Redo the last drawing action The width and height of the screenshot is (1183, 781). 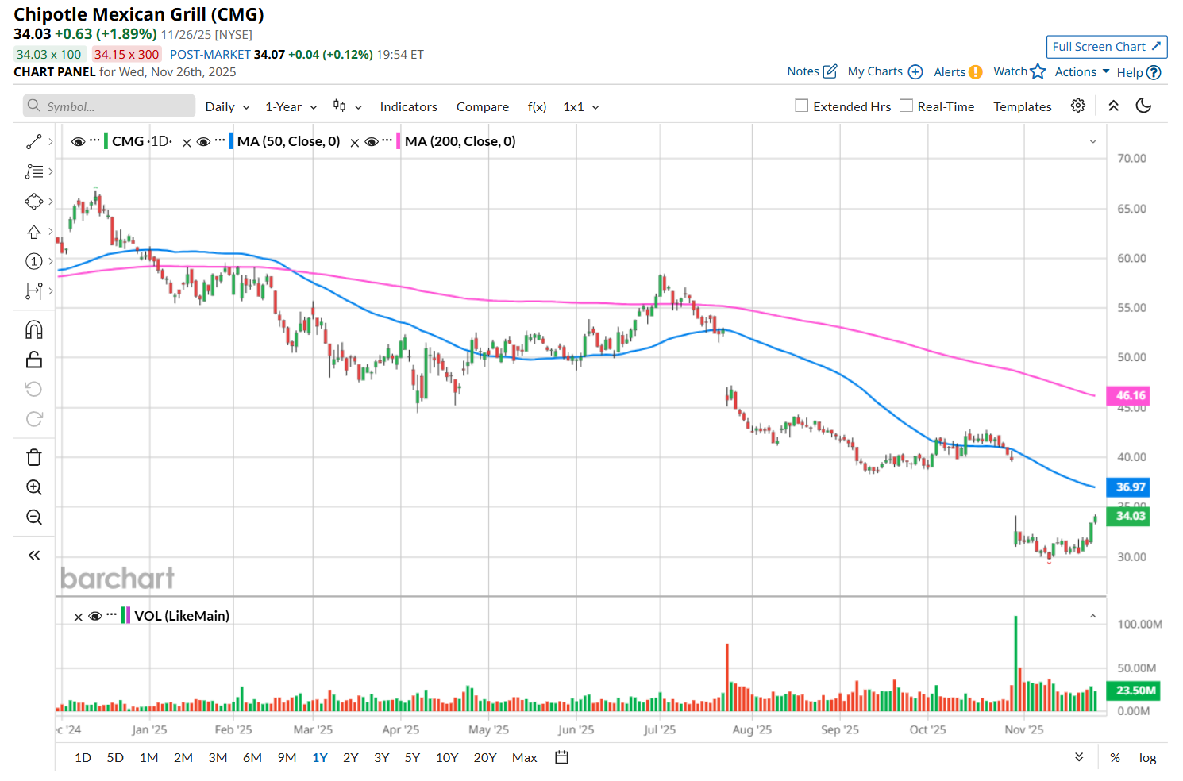pyautogui.click(x=33, y=419)
